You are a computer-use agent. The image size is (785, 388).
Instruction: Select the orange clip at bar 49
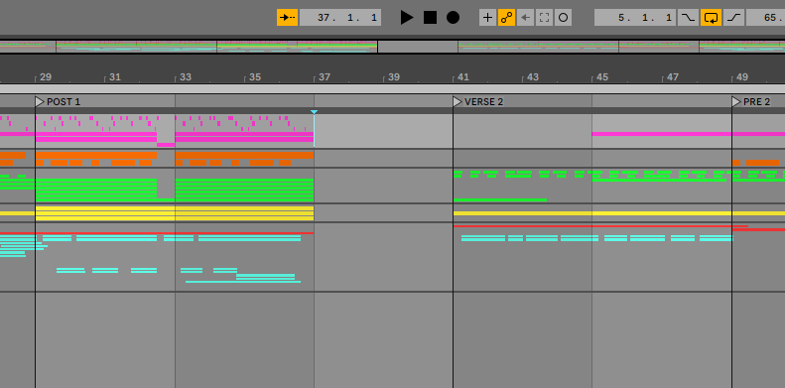[x=758, y=160]
